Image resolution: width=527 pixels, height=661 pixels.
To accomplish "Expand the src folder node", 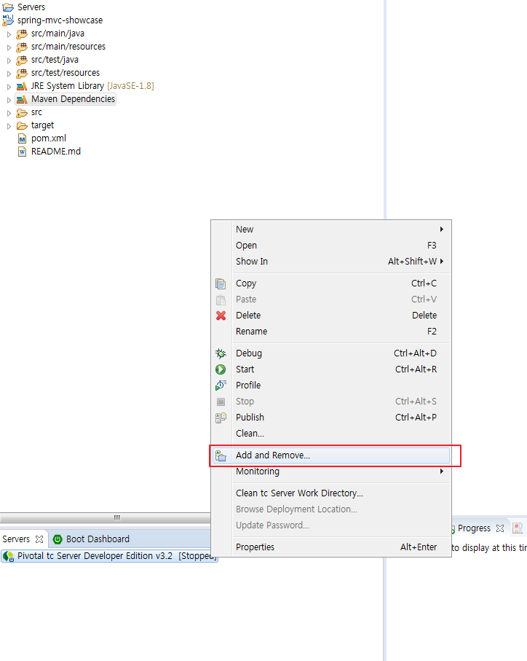I will 9,113.
